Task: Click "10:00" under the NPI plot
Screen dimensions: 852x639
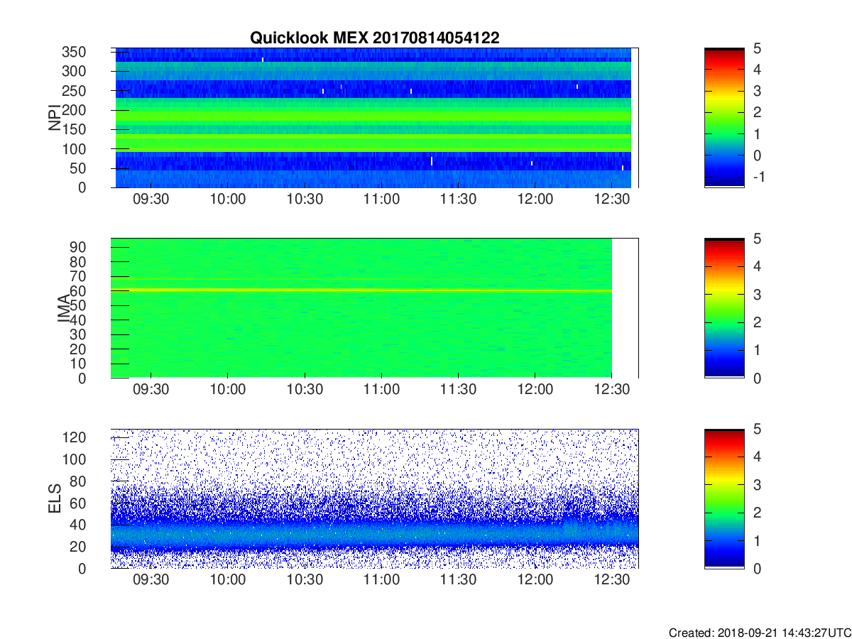Action: (x=228, y=200)
